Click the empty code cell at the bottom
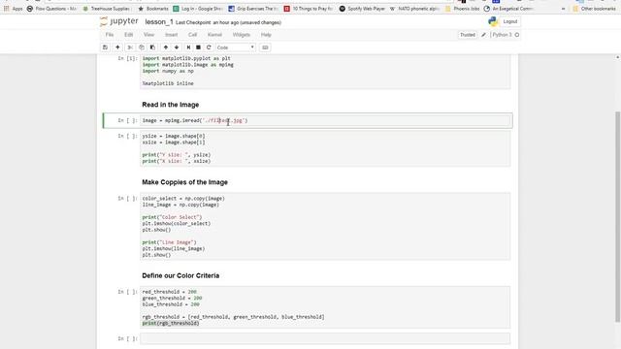The image size is (621, 349). click(325, 338)
